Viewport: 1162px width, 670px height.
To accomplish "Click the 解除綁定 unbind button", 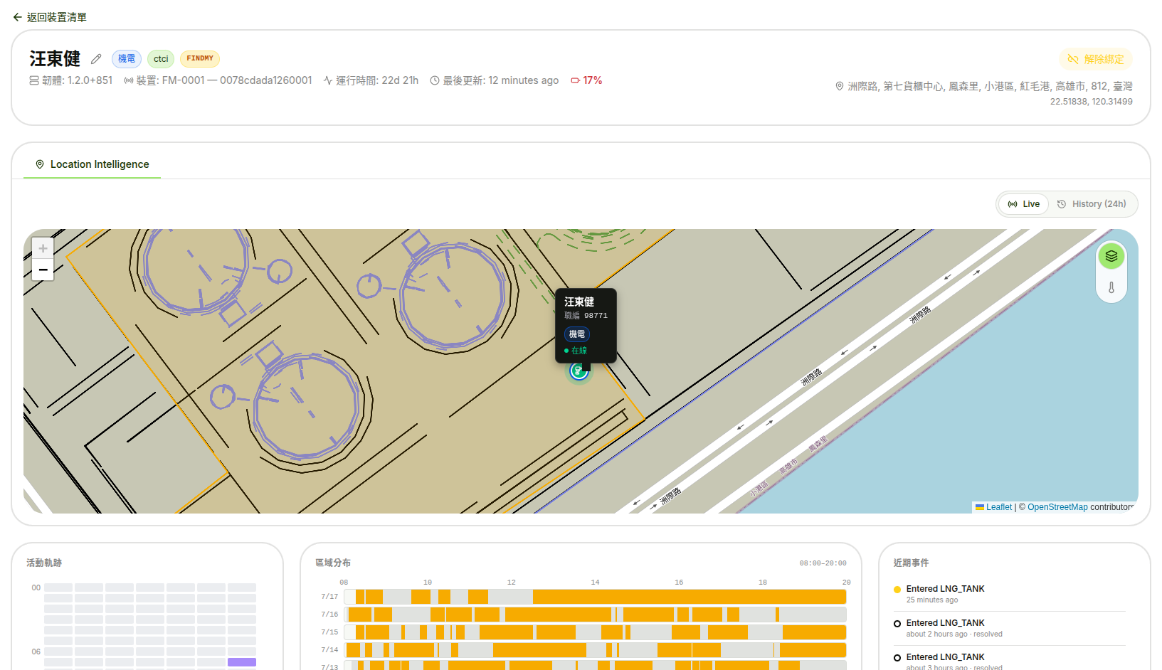I will click(1096, 59).
